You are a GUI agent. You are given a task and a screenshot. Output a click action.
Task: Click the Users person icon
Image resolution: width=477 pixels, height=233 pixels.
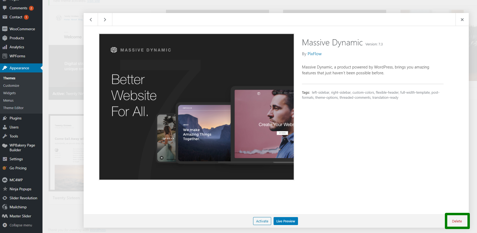[5, 127]
